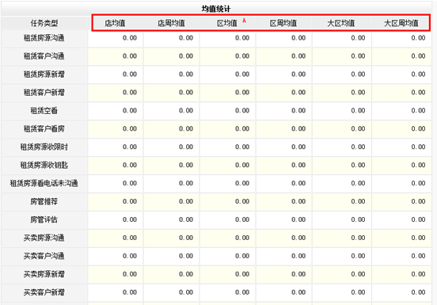Select the 租赁房源沟通 row label
Screen dimensions: 437x305
click(x=44, y=38)
